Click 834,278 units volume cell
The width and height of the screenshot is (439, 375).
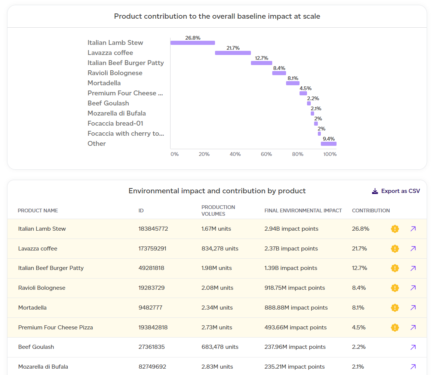click(x=220, y=249)
